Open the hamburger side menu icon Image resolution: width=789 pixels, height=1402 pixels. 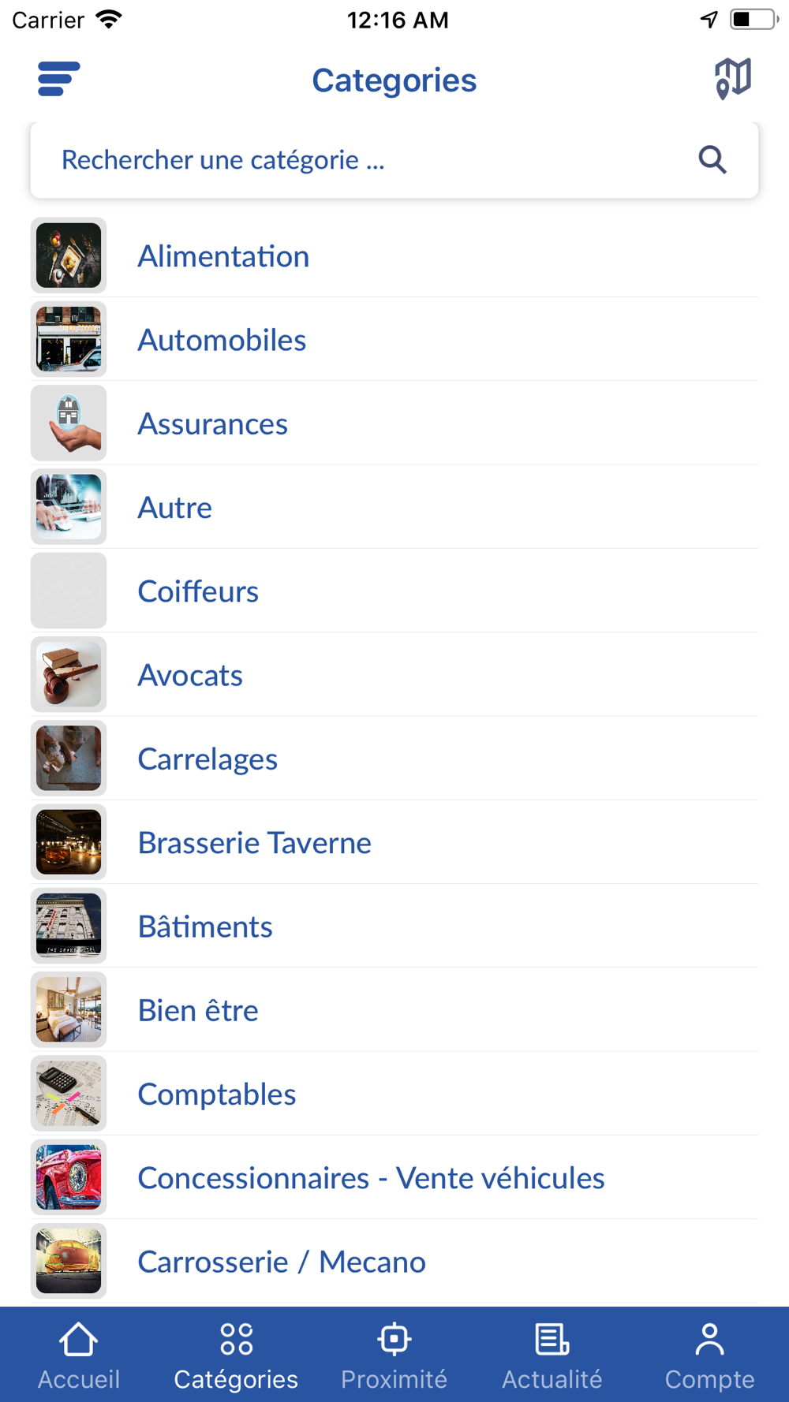click(58, 79)
